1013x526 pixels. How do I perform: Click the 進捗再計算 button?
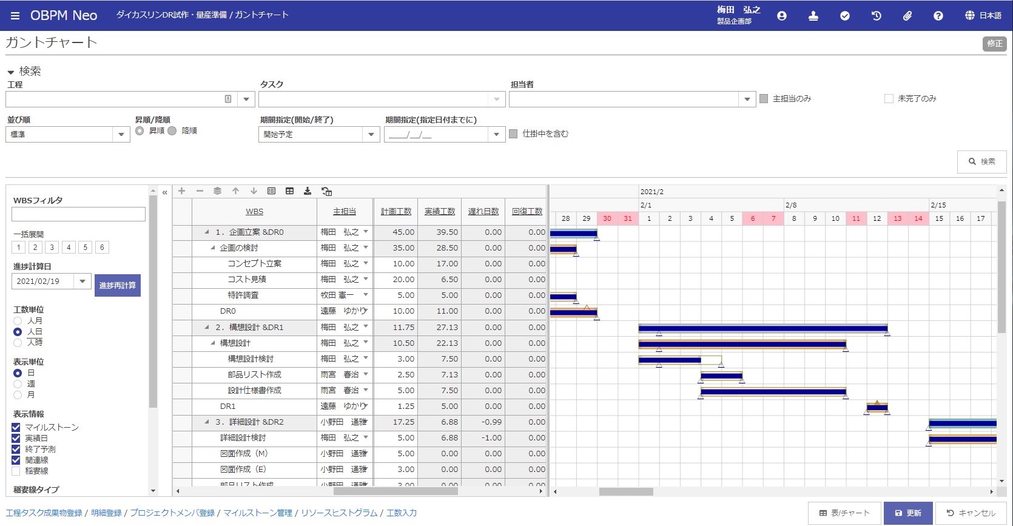(118, 285)
